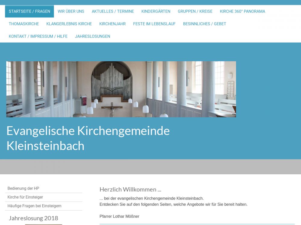Show the Jahreslosungen page
Image resolution: width=301 pixels, height=225 pixels.
click(x=93, y=36)
